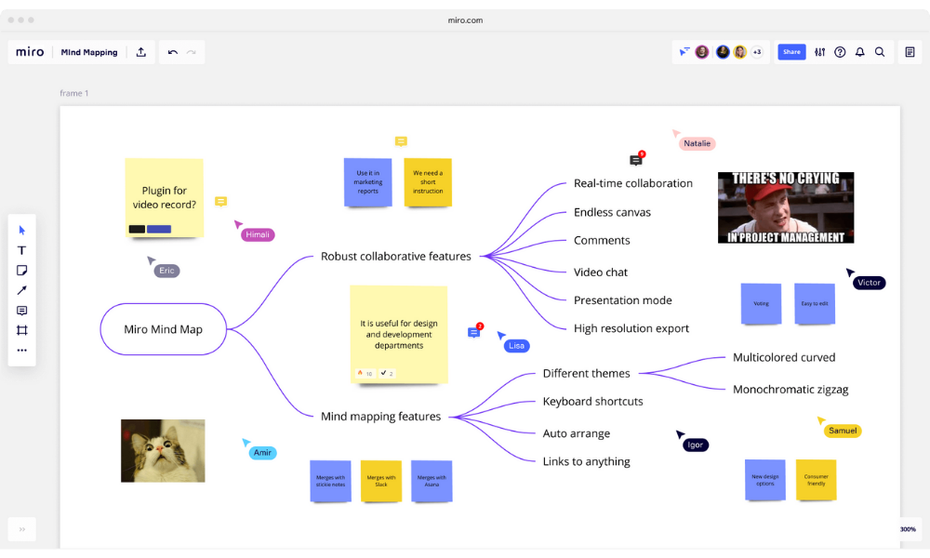
Task: Expand the bottom-left panel chevrons
Action: [22, 529]
